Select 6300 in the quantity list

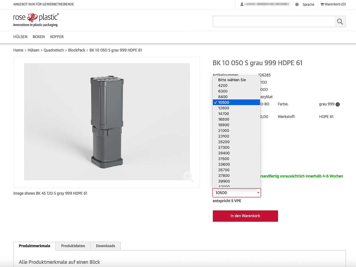point(237,91)
